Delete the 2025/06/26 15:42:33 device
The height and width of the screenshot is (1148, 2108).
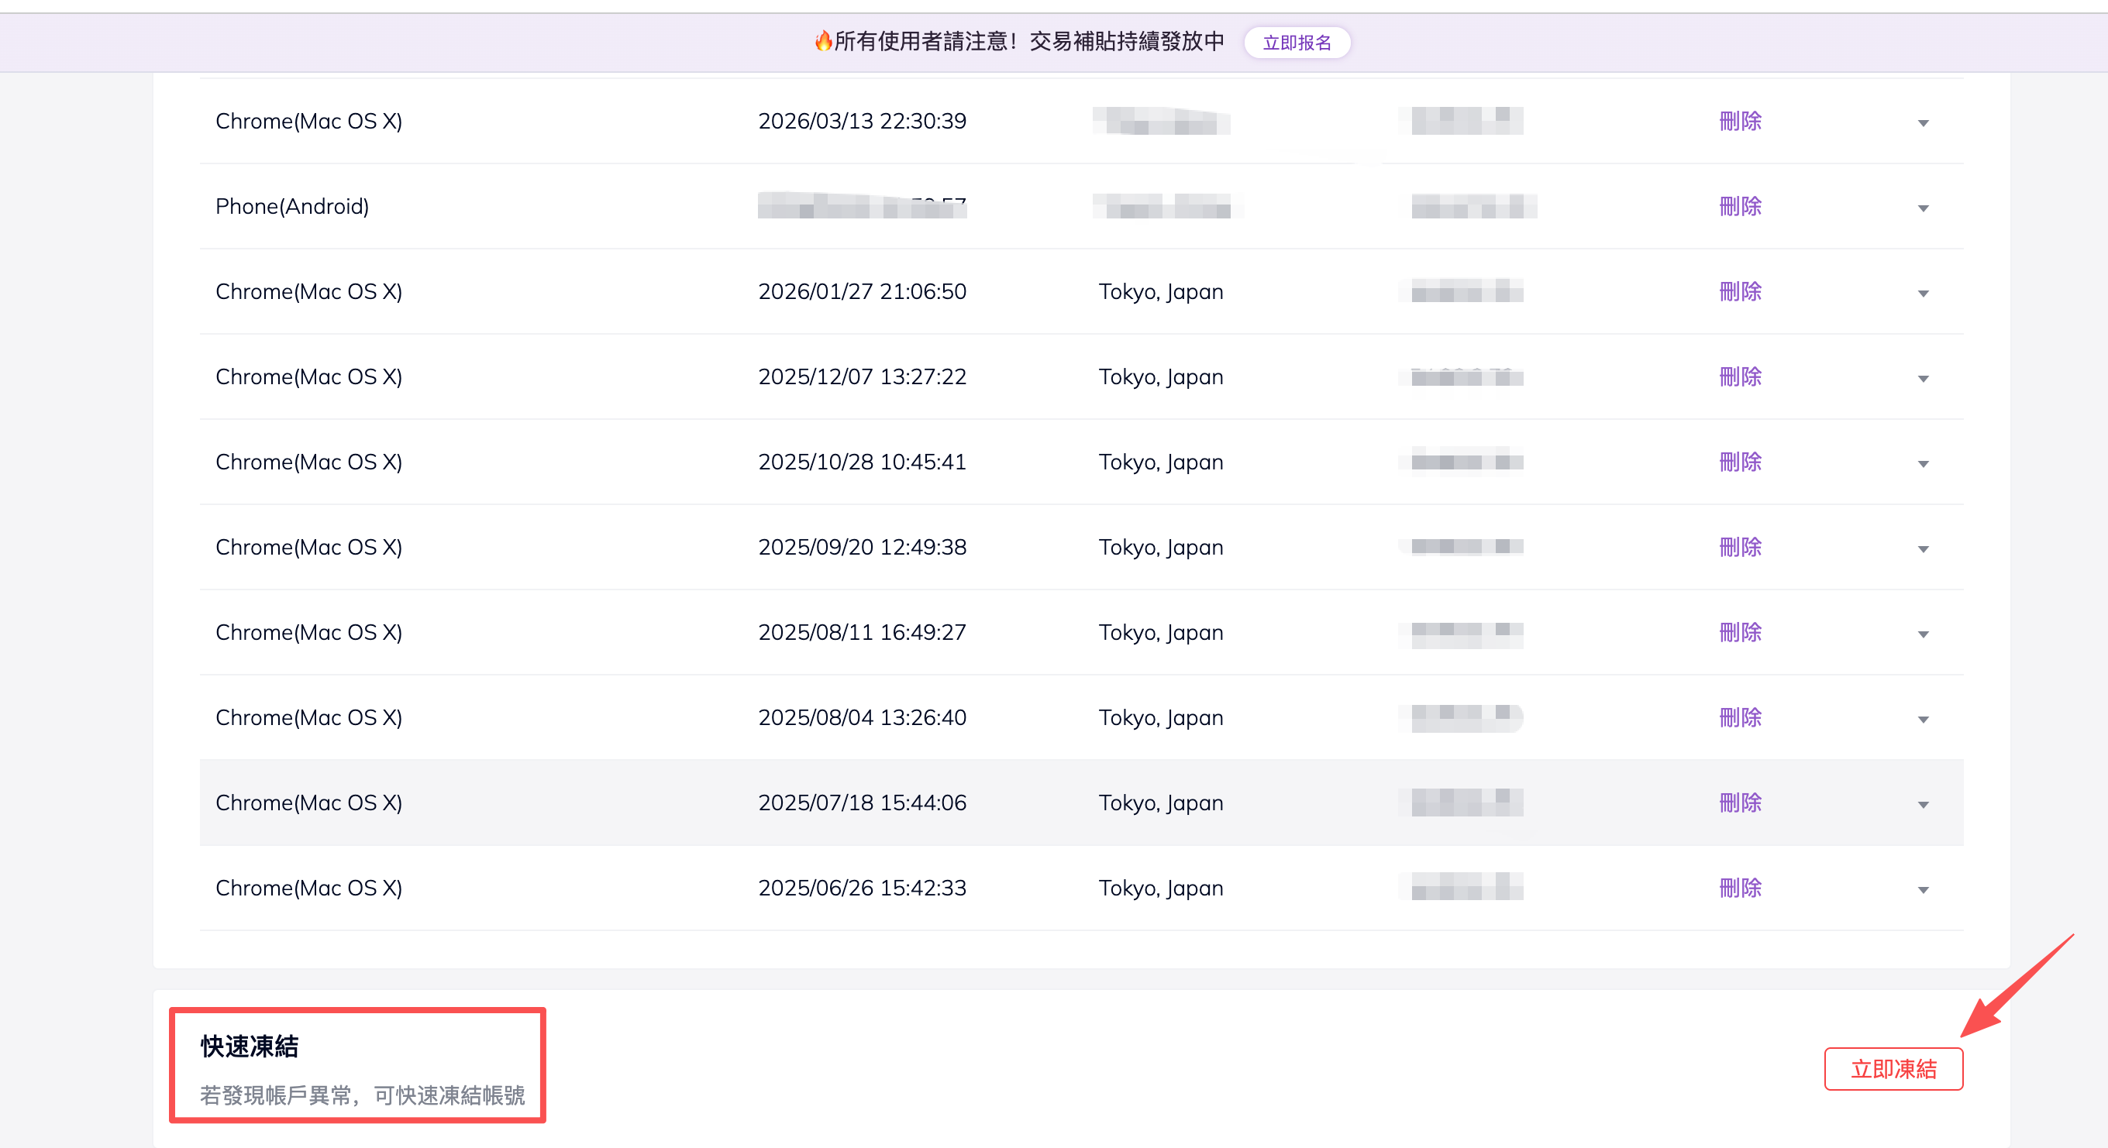tap(1740, 888)
